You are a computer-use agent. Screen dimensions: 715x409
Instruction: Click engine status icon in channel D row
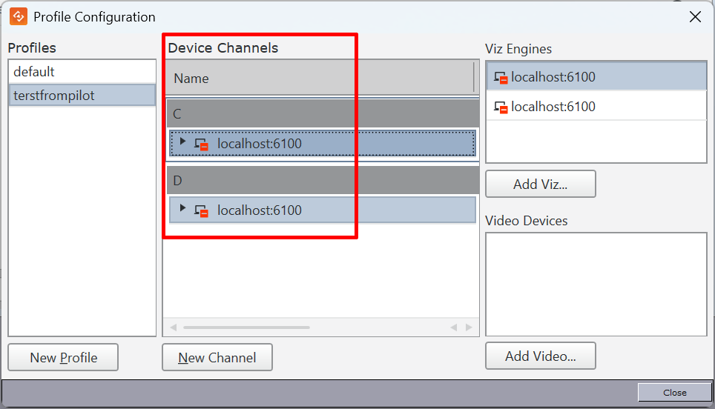[201, 210]
